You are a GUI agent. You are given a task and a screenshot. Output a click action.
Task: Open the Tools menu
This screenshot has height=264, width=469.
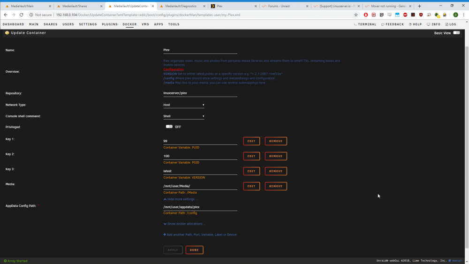174,24
